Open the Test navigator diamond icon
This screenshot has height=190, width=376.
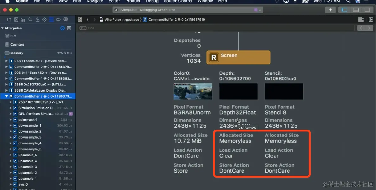pyautogui.click(x=44, y=20)
